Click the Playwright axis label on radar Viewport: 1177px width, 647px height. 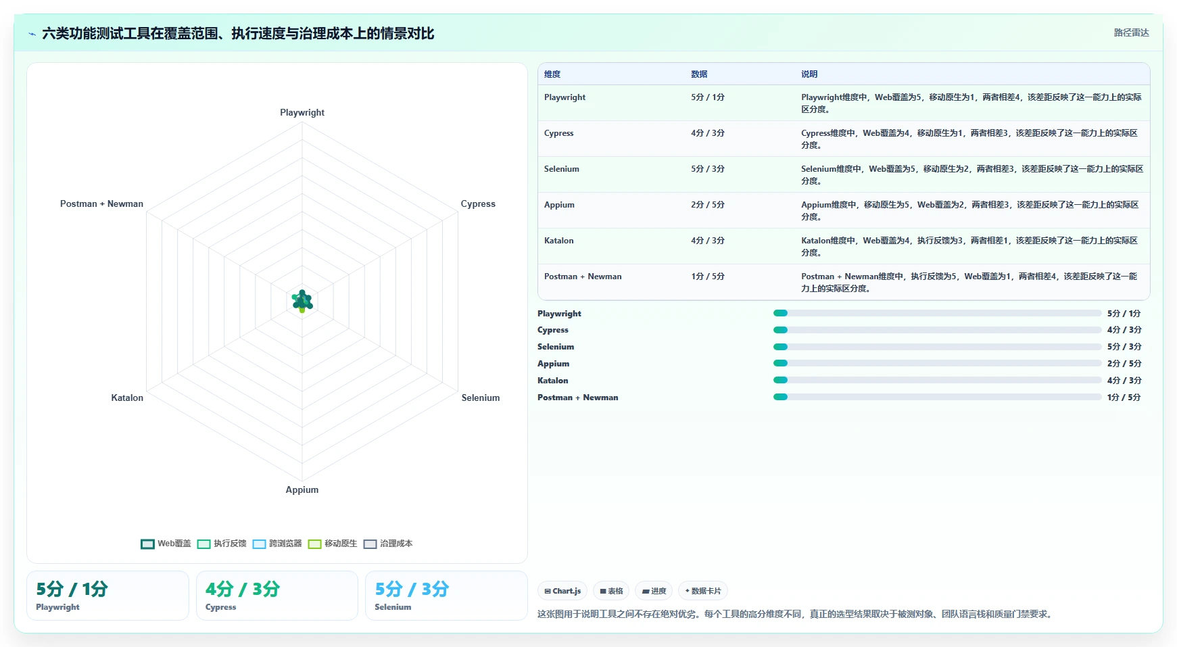(302, 113)
